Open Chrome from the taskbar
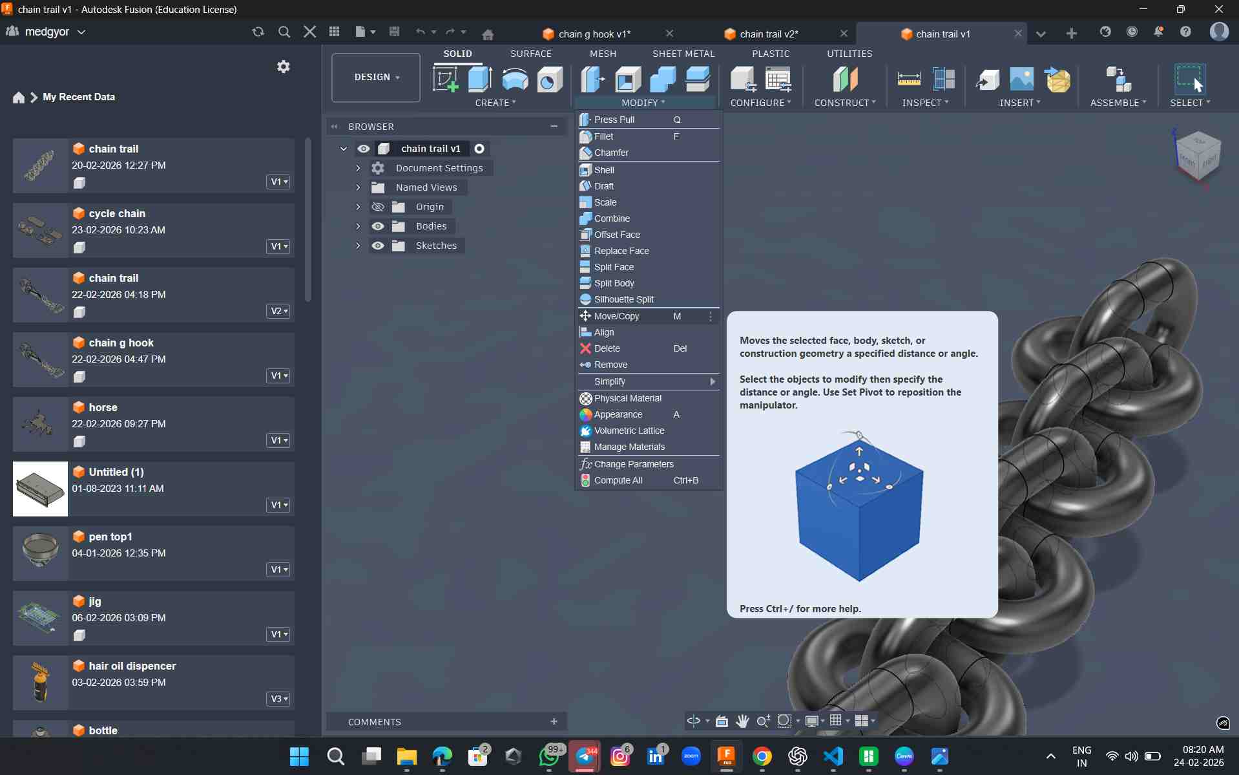 (x=762, y=756)
